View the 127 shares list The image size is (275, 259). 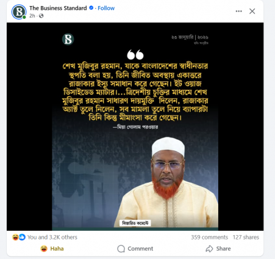point(246,237)
